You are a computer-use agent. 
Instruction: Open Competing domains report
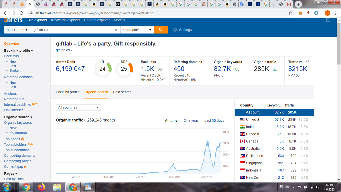[19, 155]
